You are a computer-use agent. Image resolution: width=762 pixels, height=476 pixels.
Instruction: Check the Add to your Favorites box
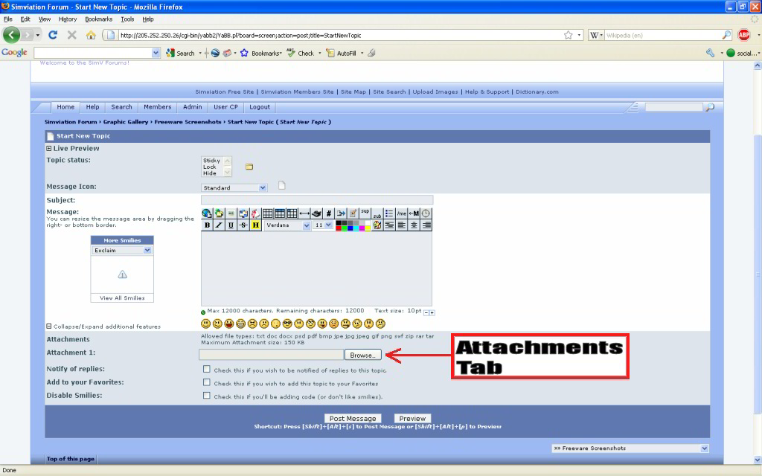[x=207, y=382]
